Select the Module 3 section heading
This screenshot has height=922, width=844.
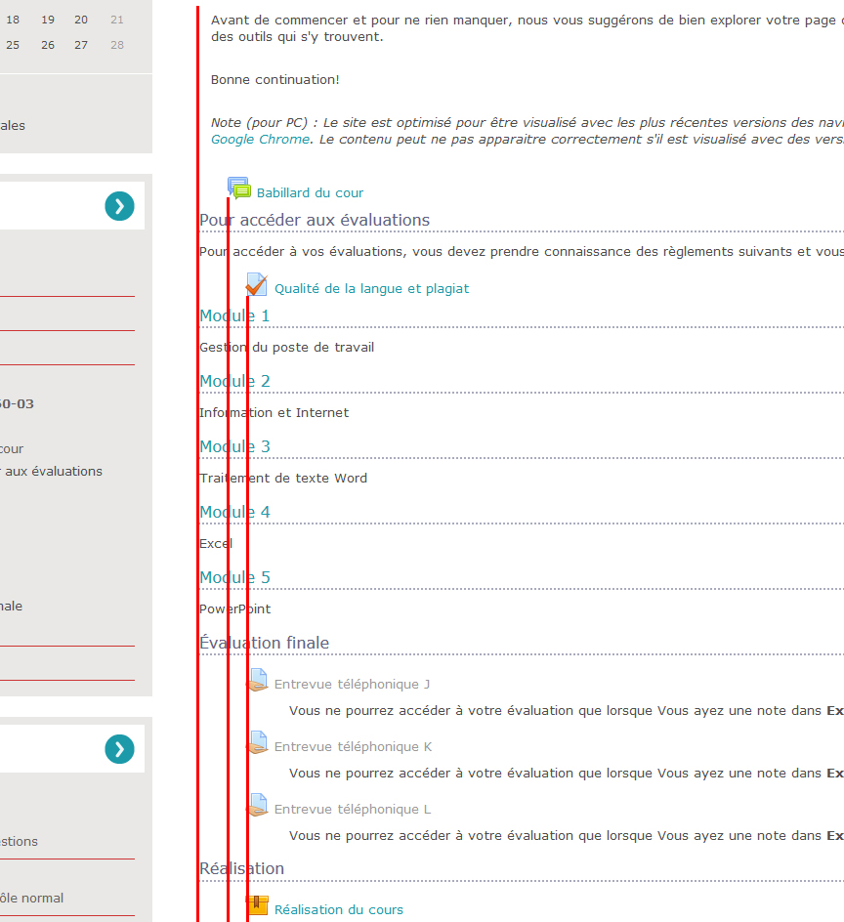(234, 446)
